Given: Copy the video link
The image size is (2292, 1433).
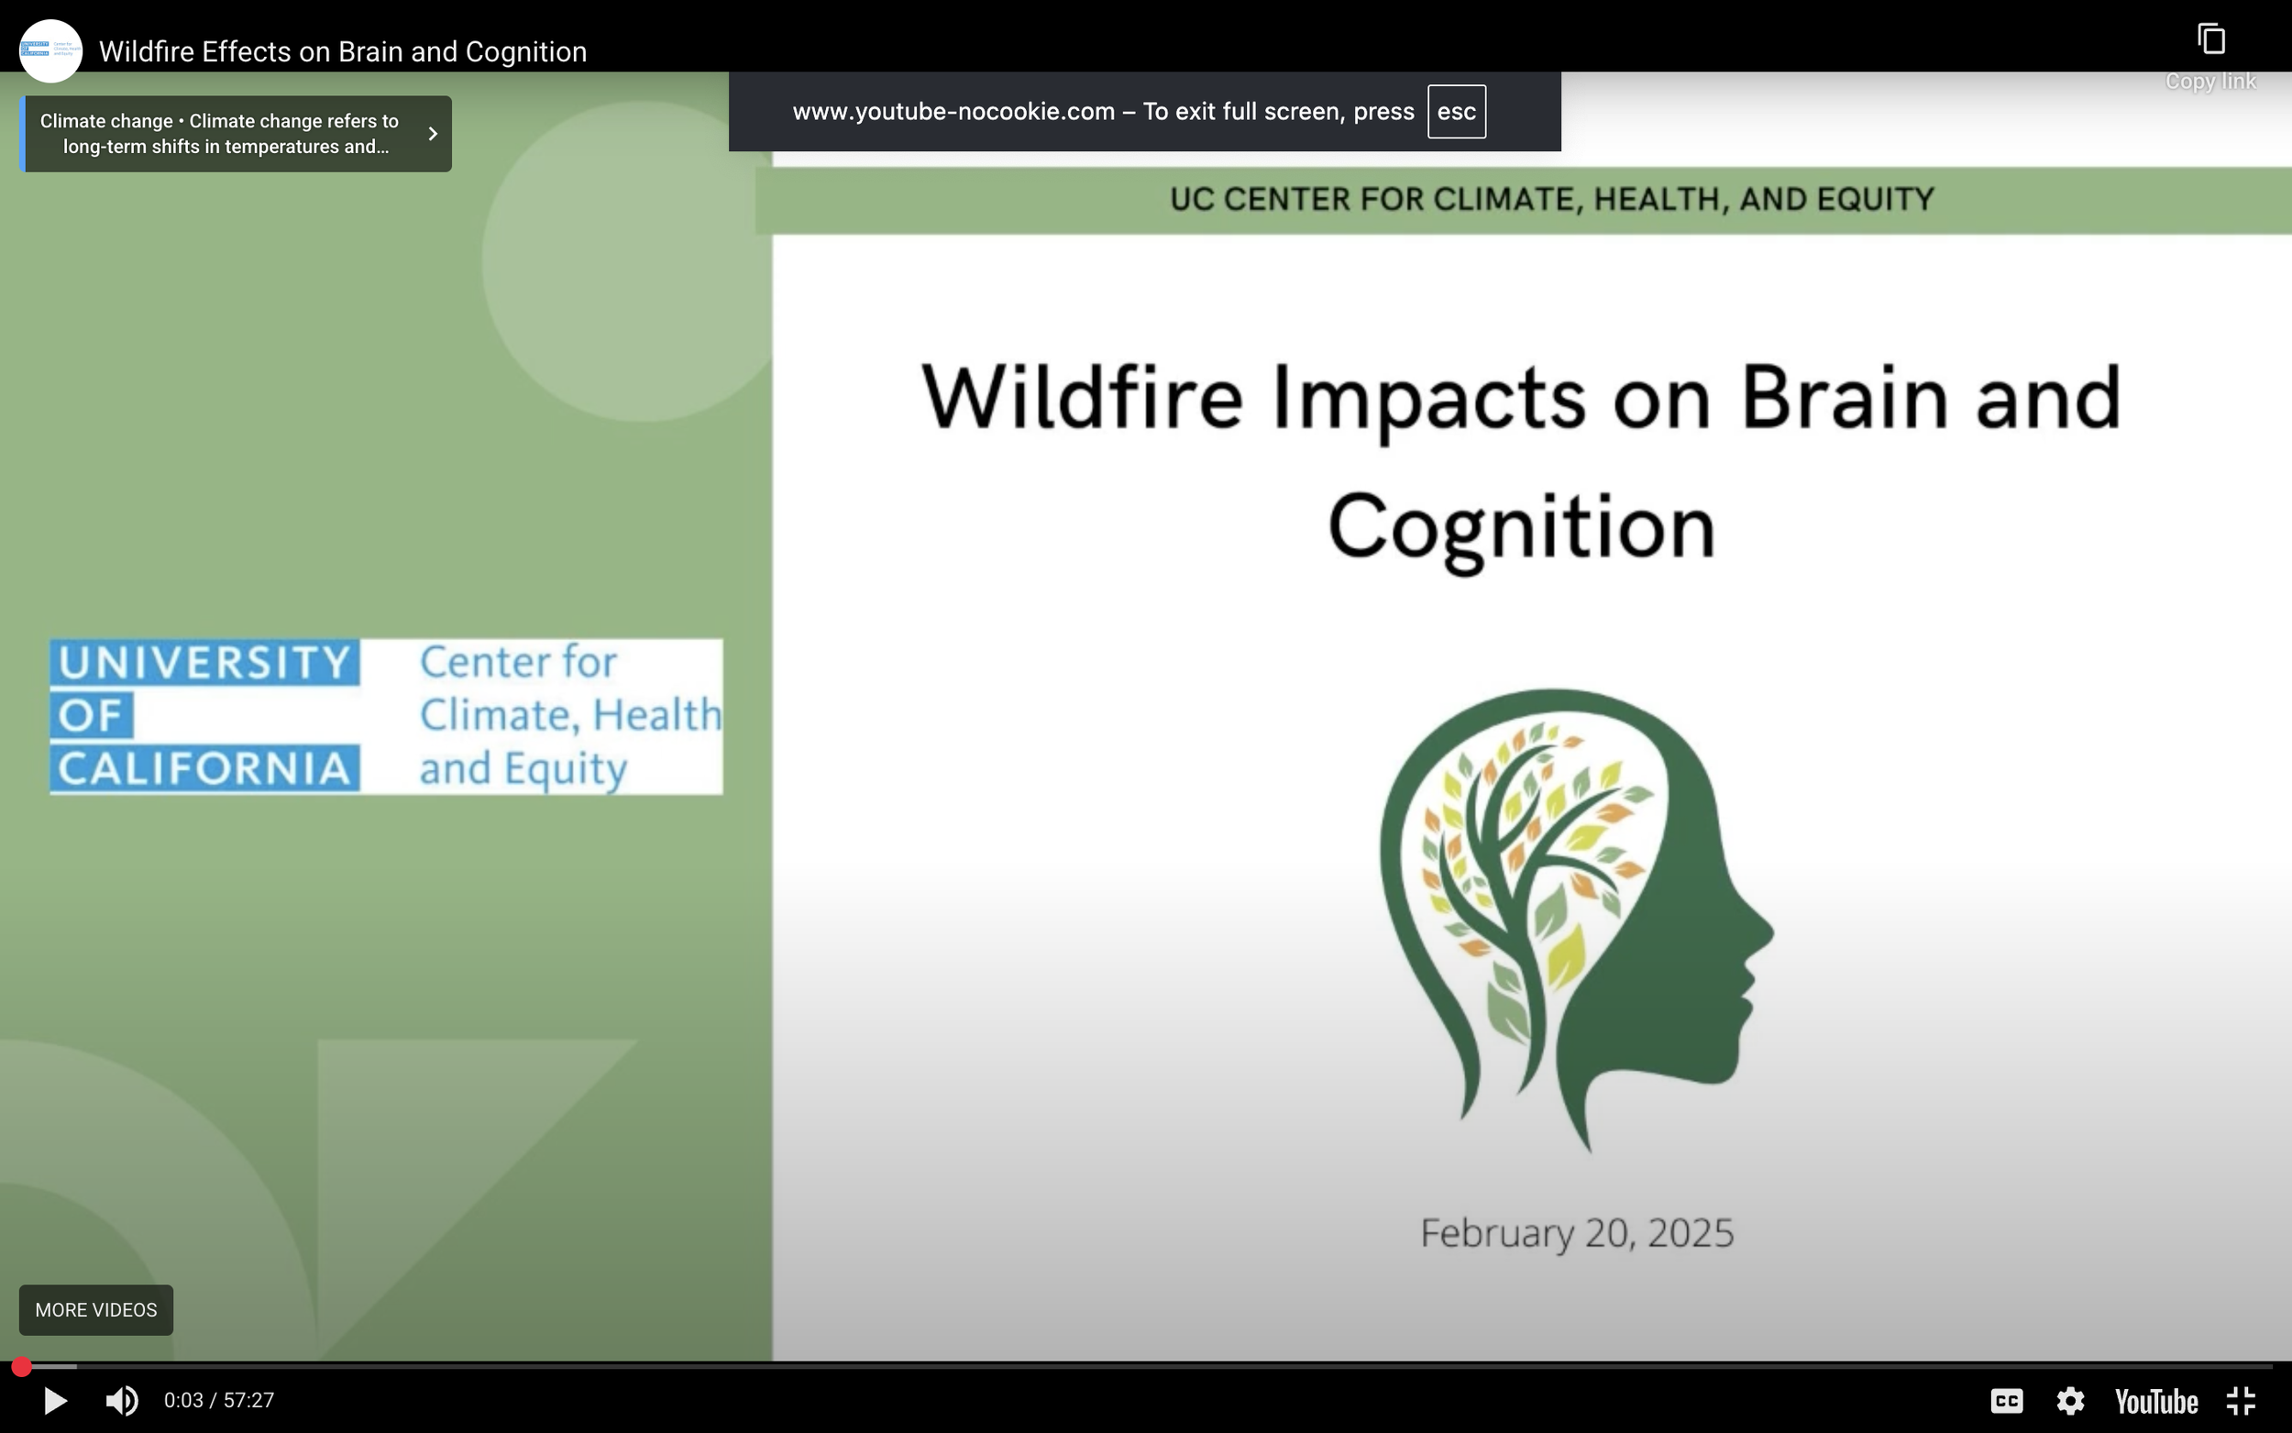Looking at the screenshot, I should [x=2211, y=38].
